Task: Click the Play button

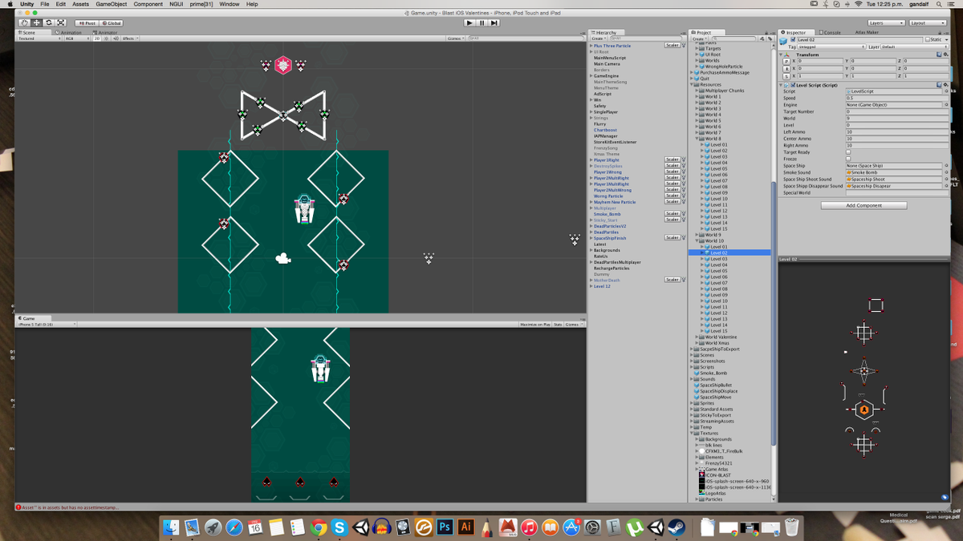Action: [x=471, y=22]
